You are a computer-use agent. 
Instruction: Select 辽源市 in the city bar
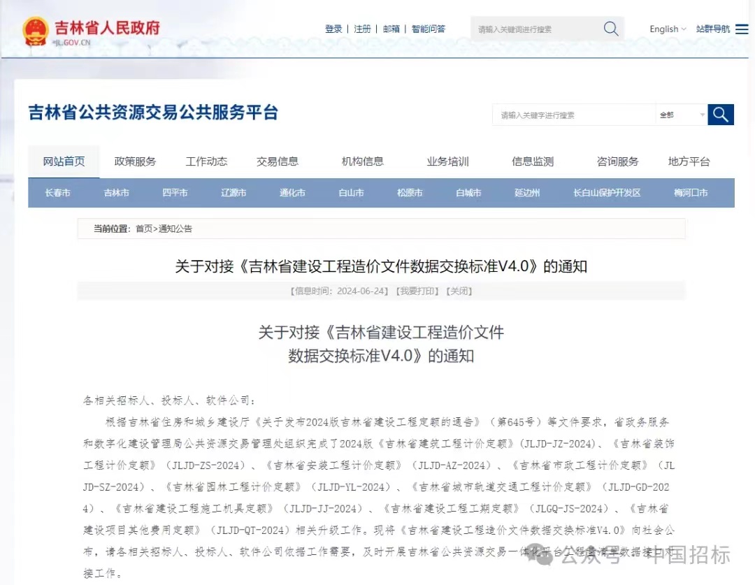click(233, 193)
